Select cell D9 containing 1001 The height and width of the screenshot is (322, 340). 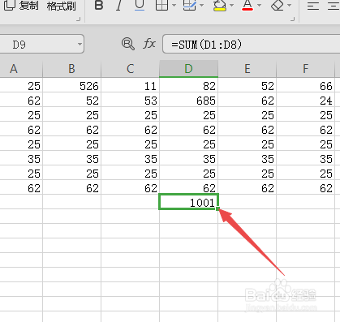tap(188, 202)
